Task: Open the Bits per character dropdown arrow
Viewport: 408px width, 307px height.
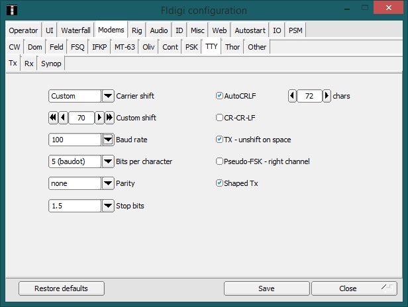Action: (x=108, y=161)
